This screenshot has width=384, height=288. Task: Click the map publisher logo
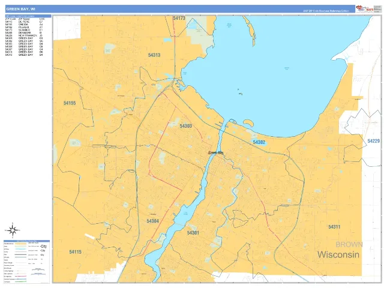(x=365, y=8)
